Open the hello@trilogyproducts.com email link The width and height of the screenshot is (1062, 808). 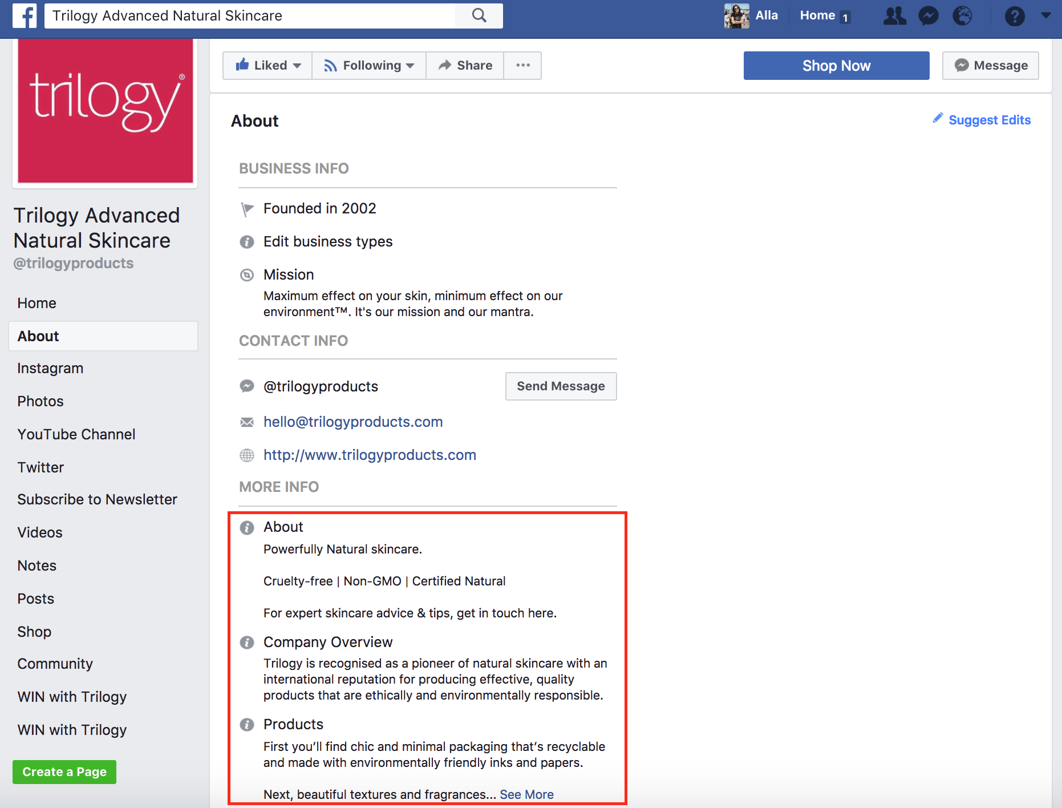[x=353, y=422]
